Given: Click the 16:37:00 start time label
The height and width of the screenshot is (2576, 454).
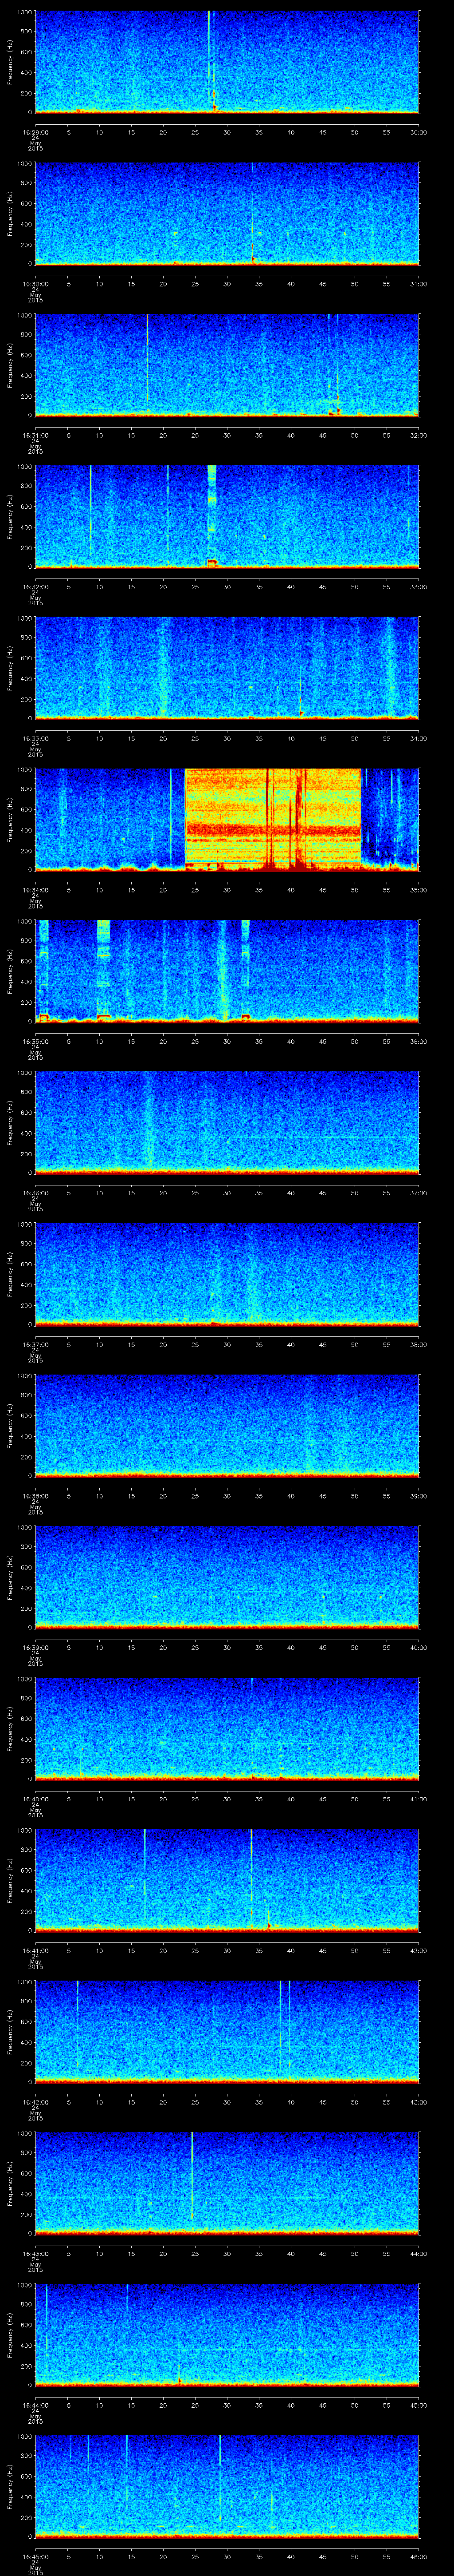Looking at the screenshot, I should coord(35,1344).
